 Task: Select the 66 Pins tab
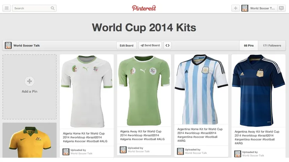click(x=249, y=46)
